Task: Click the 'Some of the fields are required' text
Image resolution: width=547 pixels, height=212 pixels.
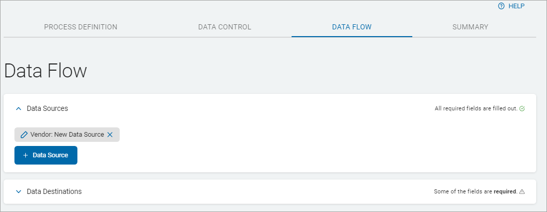Action: 475,192
